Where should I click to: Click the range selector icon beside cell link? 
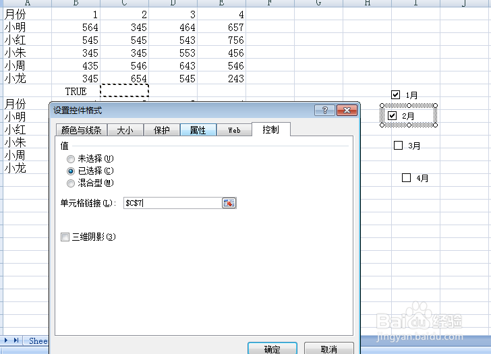[x=229, y=203]
